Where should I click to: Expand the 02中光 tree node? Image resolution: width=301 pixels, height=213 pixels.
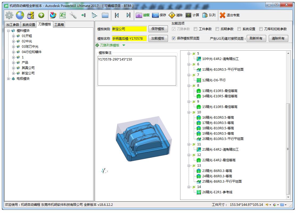coord(13,41)
